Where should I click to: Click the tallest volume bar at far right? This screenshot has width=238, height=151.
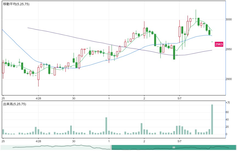tap(212, 120)
